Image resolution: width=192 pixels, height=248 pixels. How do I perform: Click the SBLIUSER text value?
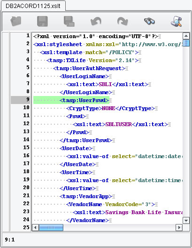pyautogui.click(x=118, y=125)
